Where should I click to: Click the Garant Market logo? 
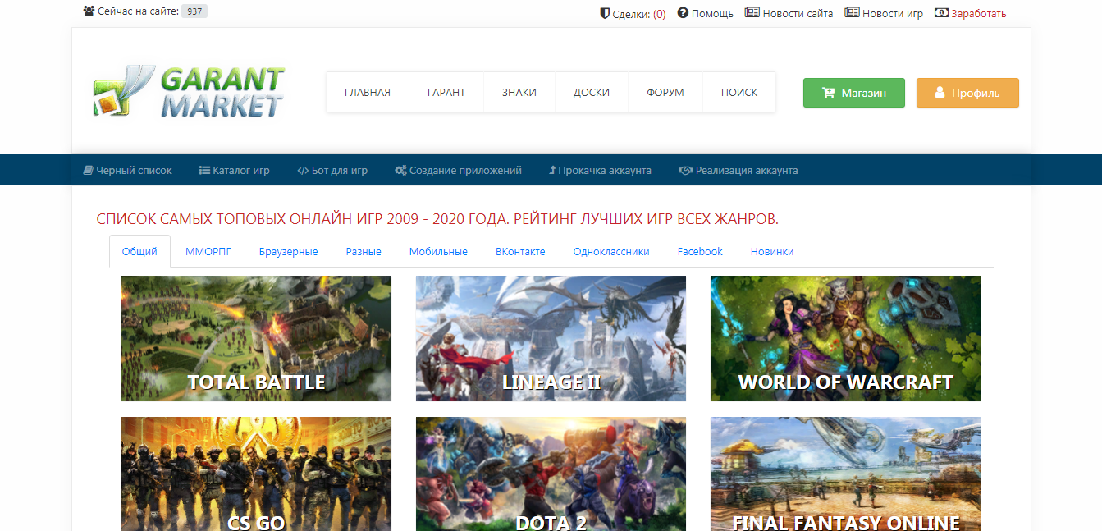tap(188, 92)
